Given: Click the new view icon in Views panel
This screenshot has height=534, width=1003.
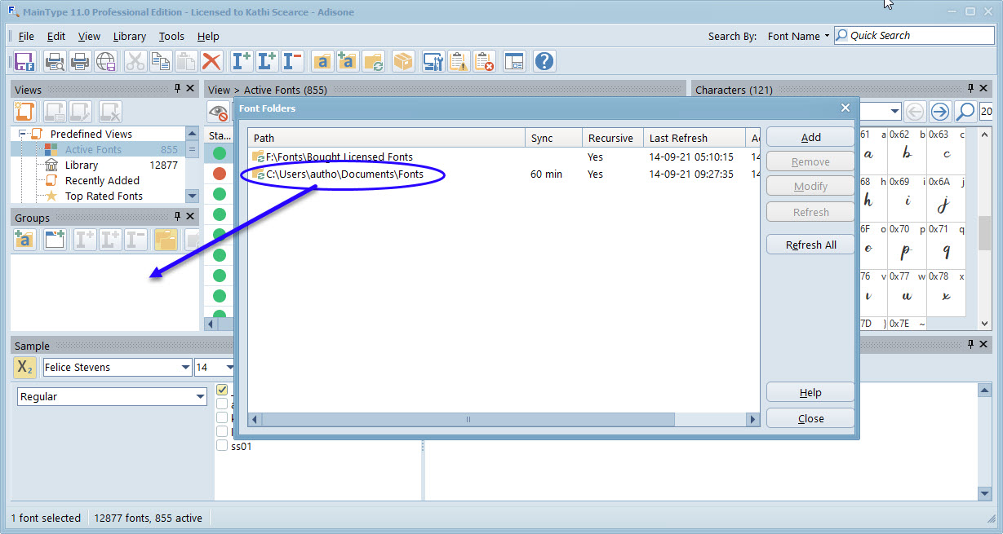Looking at the screenshot, I should (x=24, y=112).
